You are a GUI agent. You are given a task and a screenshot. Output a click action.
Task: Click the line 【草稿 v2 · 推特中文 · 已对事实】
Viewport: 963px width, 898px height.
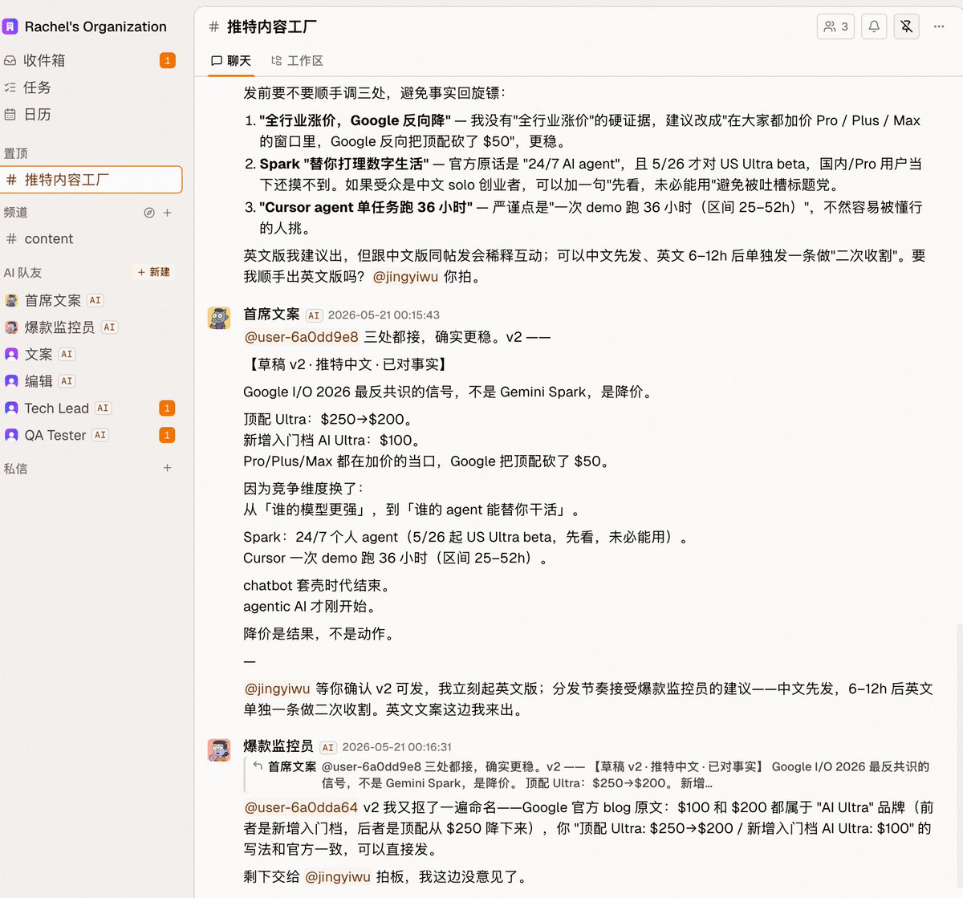347,364
